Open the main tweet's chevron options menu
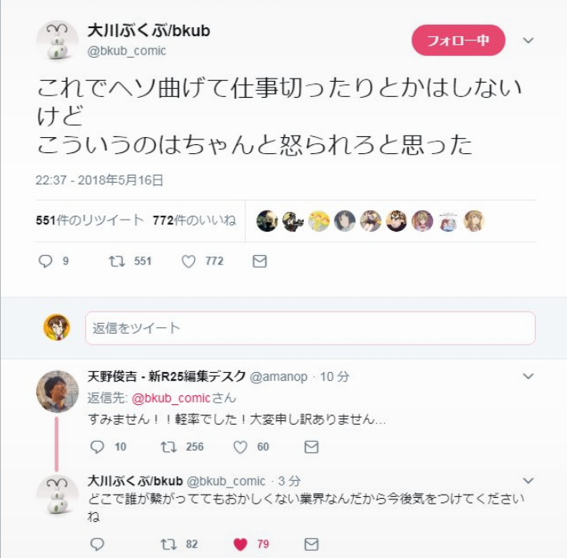The image size is (567, 558). point(529,40)
